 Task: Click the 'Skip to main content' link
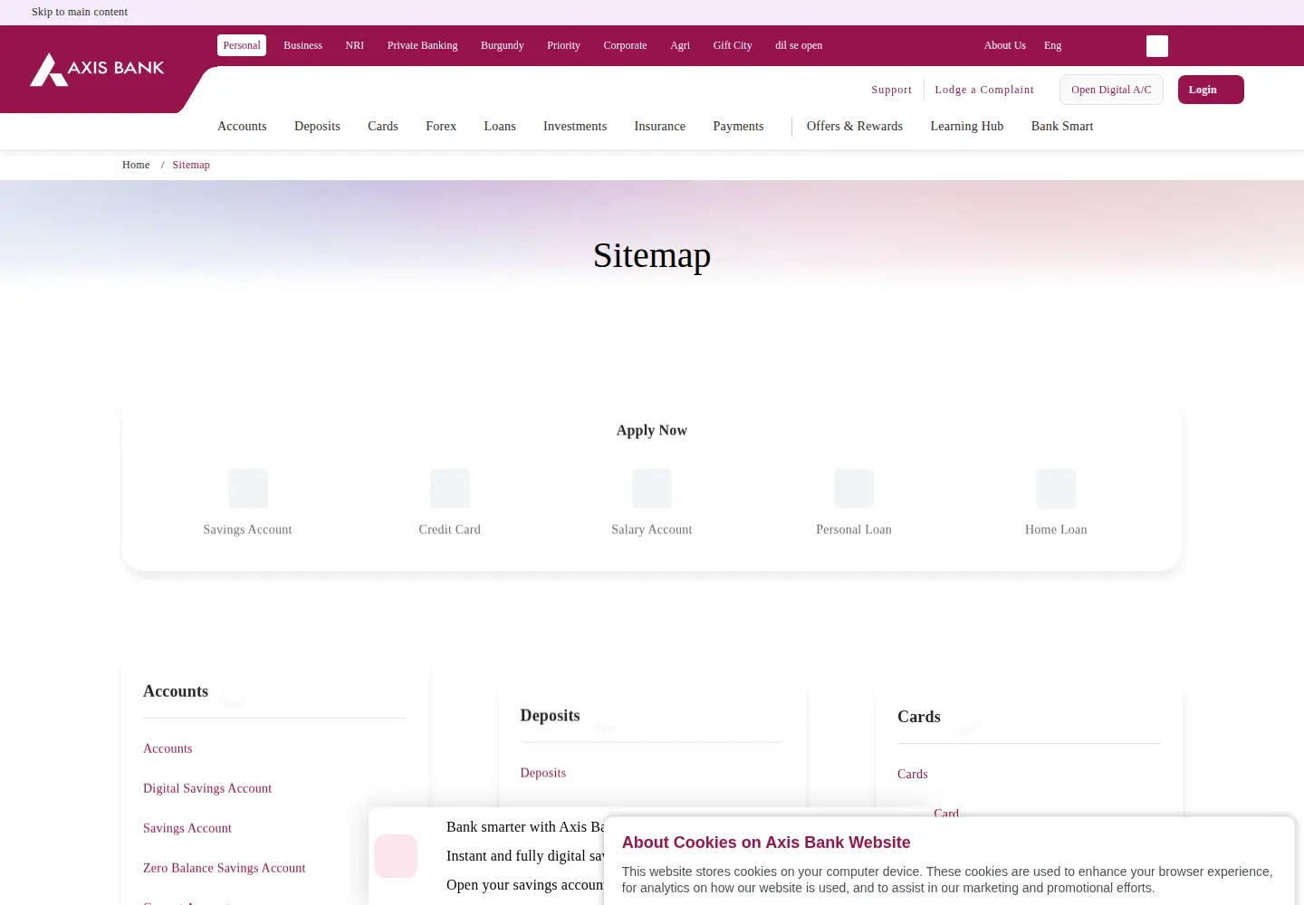coord(80,12)
